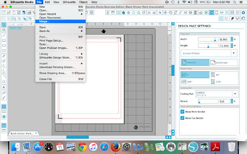Collapse side panel with double-arrow button

[x=173, y=24]
